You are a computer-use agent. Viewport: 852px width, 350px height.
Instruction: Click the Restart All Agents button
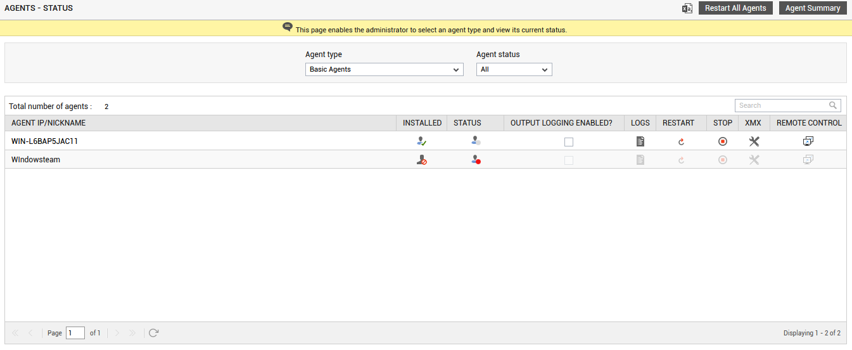click(x=735, y=8)
